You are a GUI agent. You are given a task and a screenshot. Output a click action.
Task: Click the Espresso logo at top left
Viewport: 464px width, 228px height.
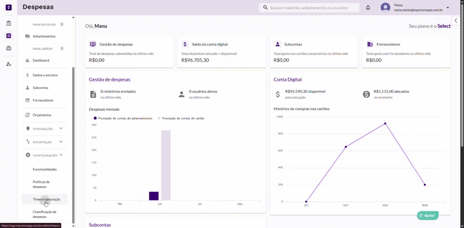[9, 8]
